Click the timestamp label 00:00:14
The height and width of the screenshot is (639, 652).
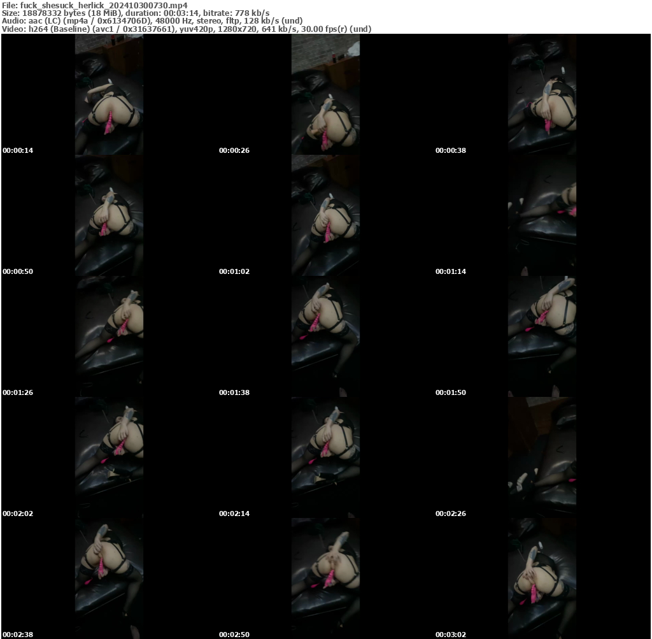coord(18,150)
